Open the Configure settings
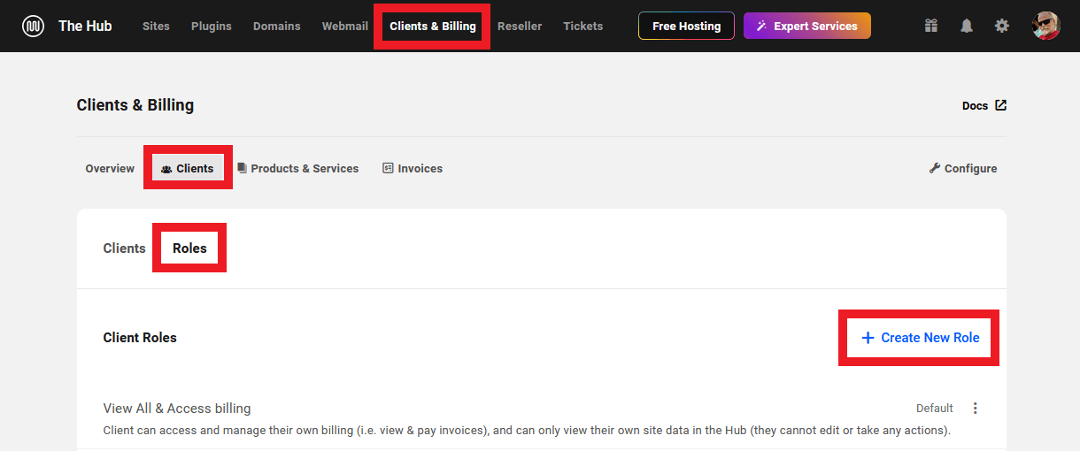Image resolution: width=1080 pixels, height=451 pixels. click(x=963, y=168)
